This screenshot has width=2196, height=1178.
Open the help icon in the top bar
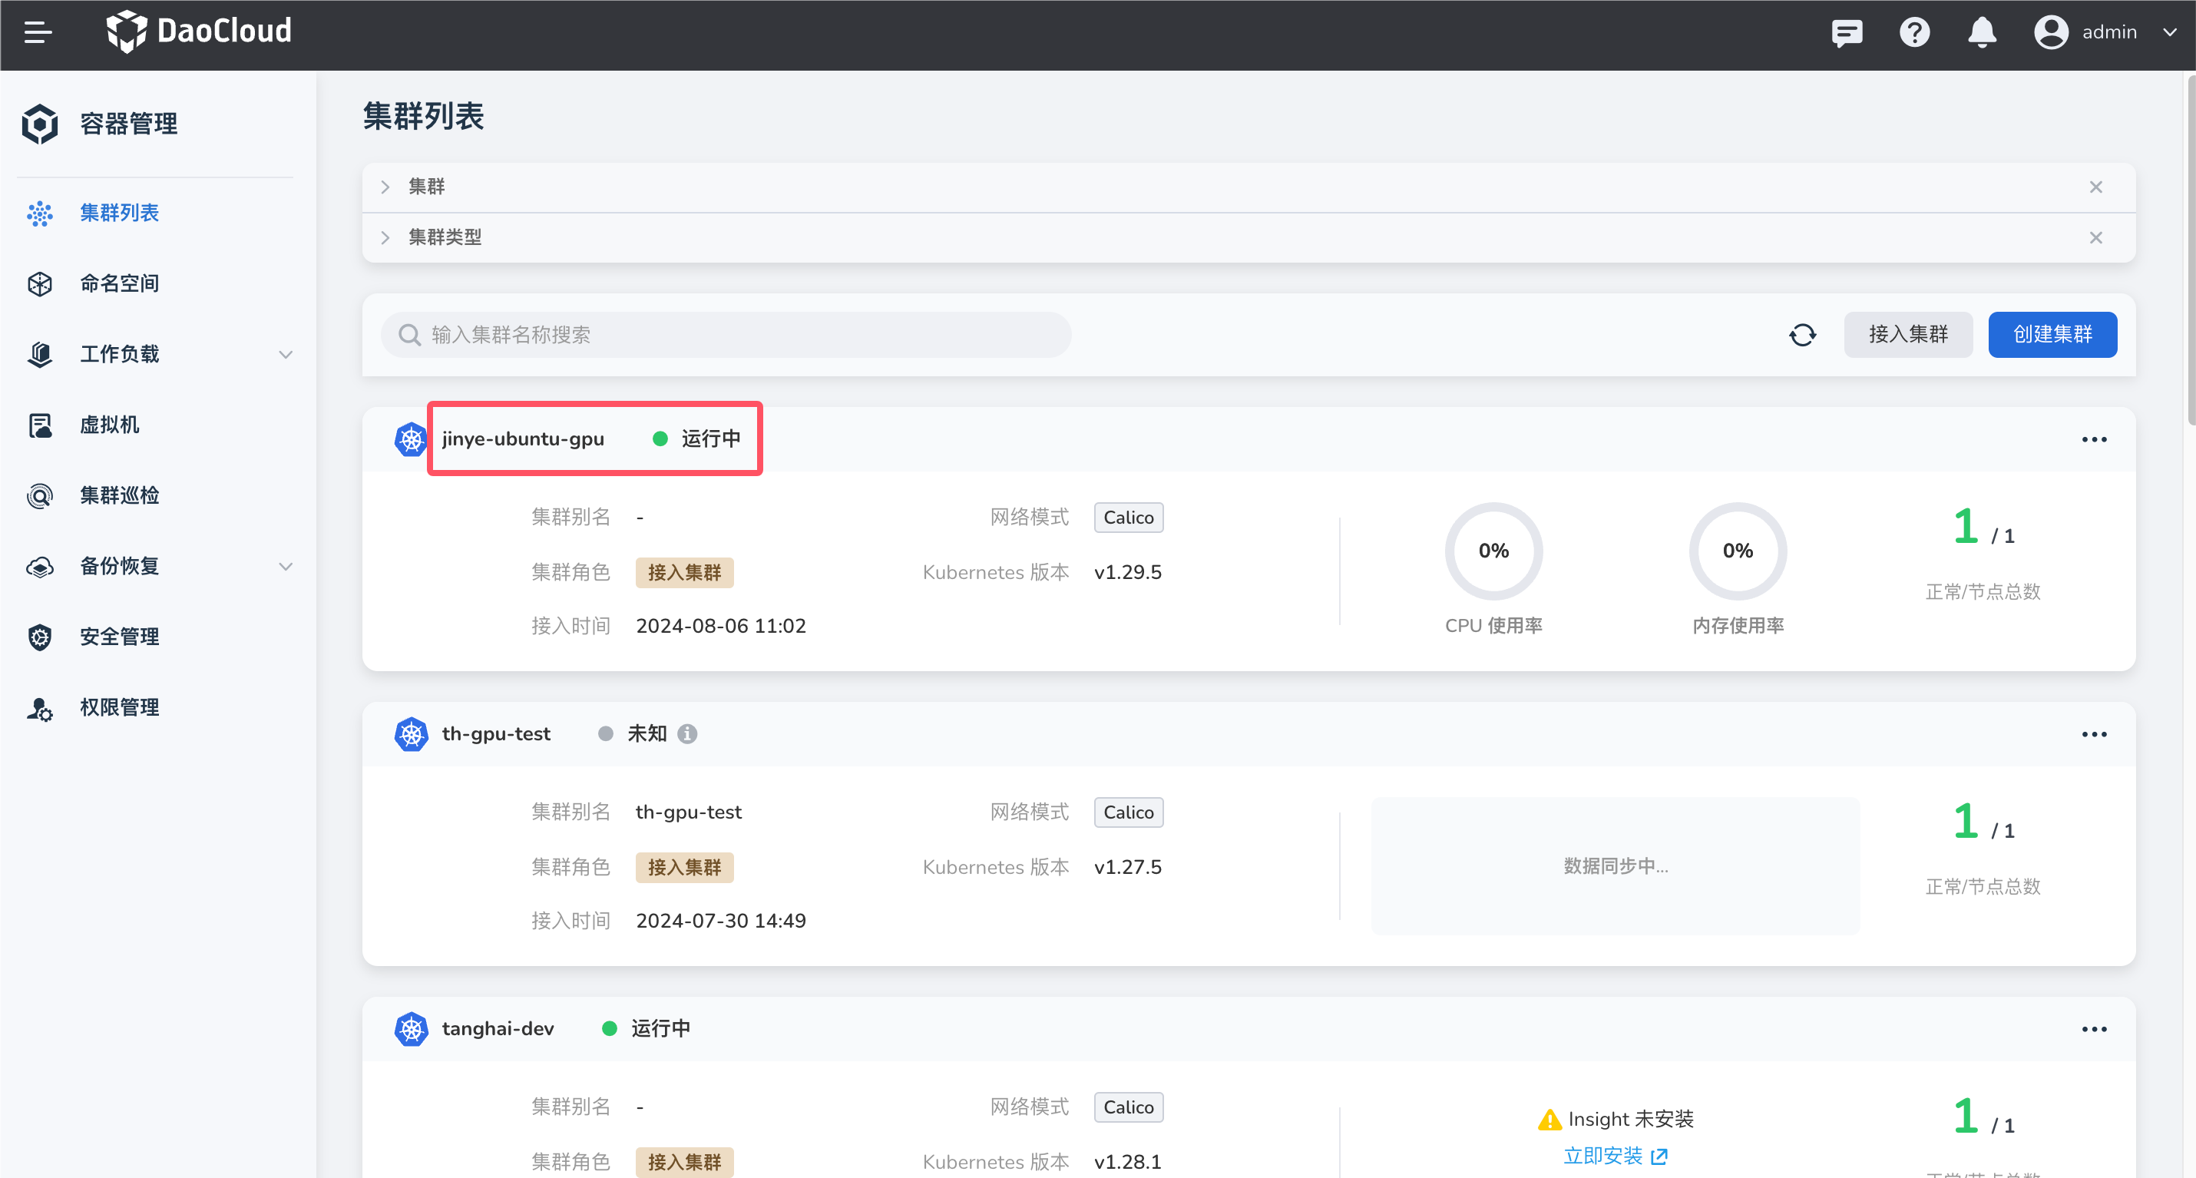1914,32
